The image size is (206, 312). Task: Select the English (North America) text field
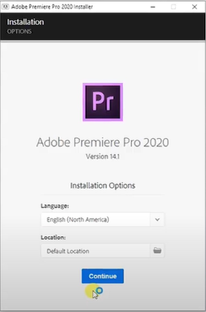(x=97, y=219)
